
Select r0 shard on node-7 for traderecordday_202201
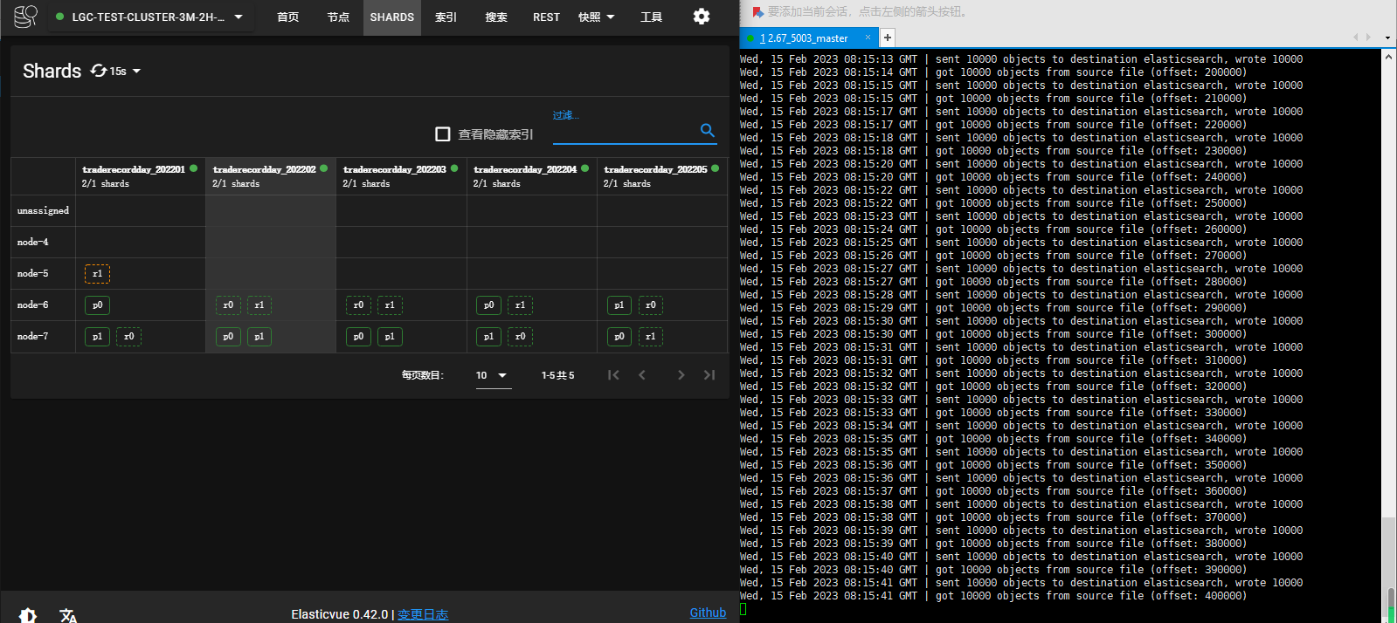[128, 337]
